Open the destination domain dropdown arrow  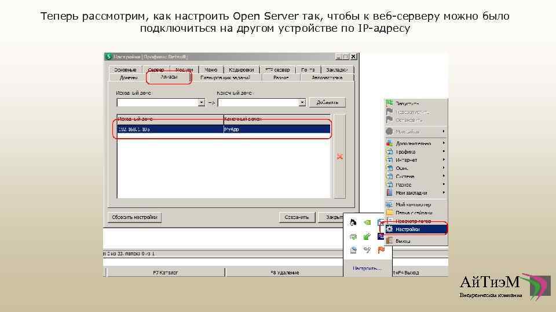tap(302, 103)
